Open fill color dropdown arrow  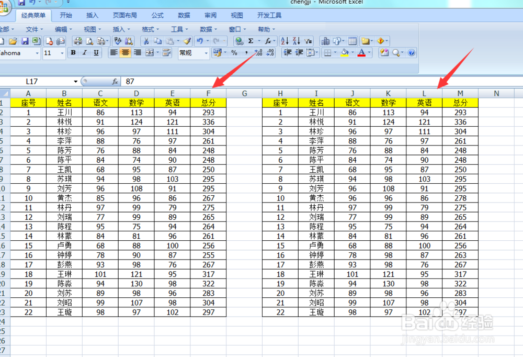click(x=352, y=53)
